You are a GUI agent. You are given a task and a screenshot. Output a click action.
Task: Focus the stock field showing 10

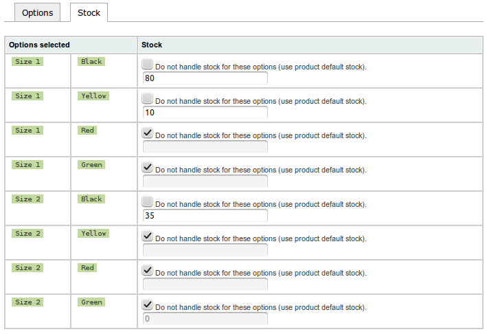205,113
